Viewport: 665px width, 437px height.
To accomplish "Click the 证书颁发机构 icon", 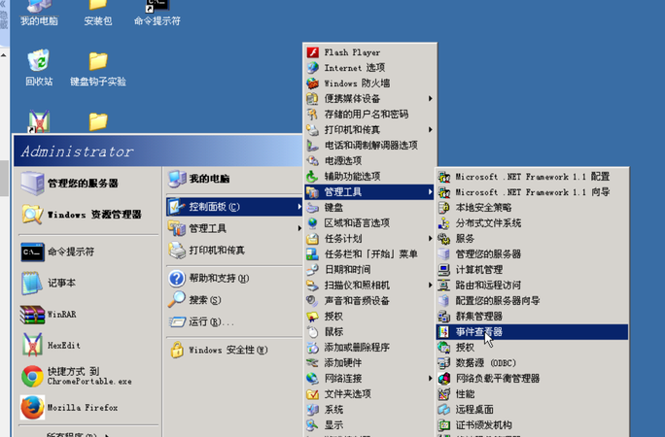I will 443,425.
